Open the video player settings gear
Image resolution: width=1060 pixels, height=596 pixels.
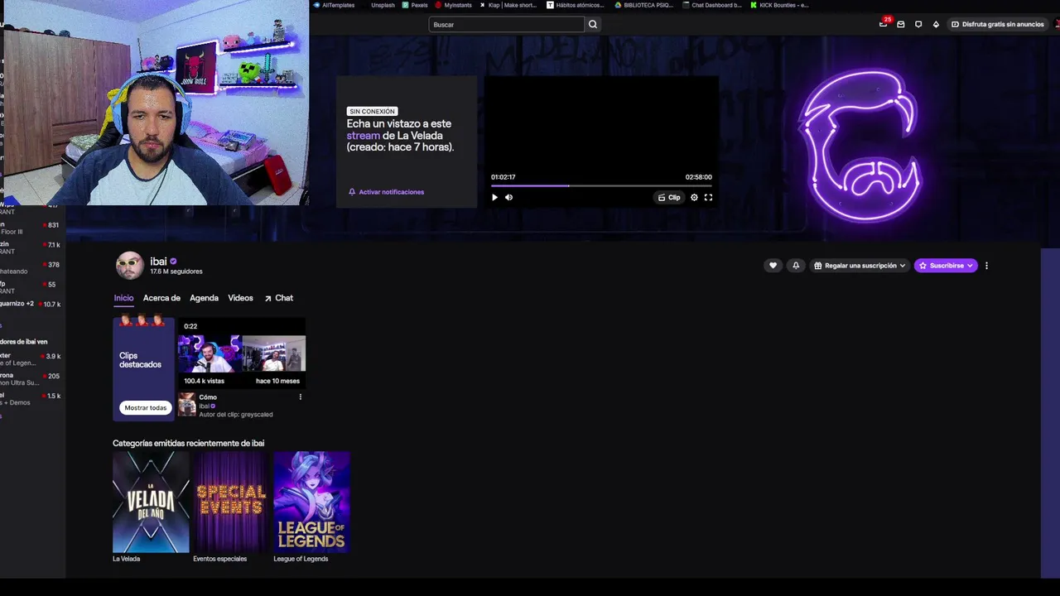pyautogui.click(x=694, y=197)
